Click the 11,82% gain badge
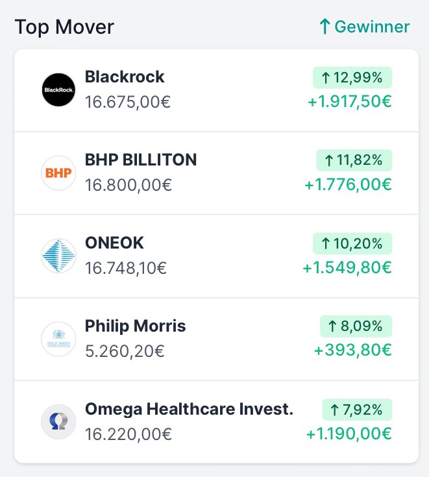The width and height of the screenshot is (429, 477). click(354, 160)
